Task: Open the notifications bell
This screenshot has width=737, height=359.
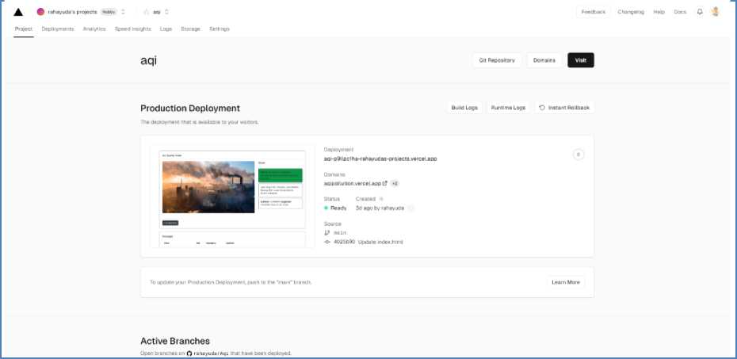Action: coord(700,12)
